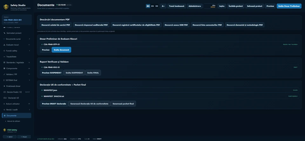The image size is (305, 141).
Task: Click the file icon next to MANIFEST_SHA256.txt
Action: [x=42, y=96]
